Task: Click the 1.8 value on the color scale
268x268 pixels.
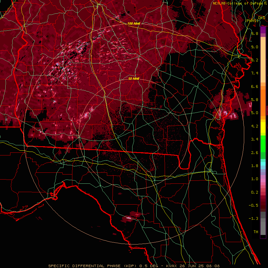Action: (x=255, y=166)
